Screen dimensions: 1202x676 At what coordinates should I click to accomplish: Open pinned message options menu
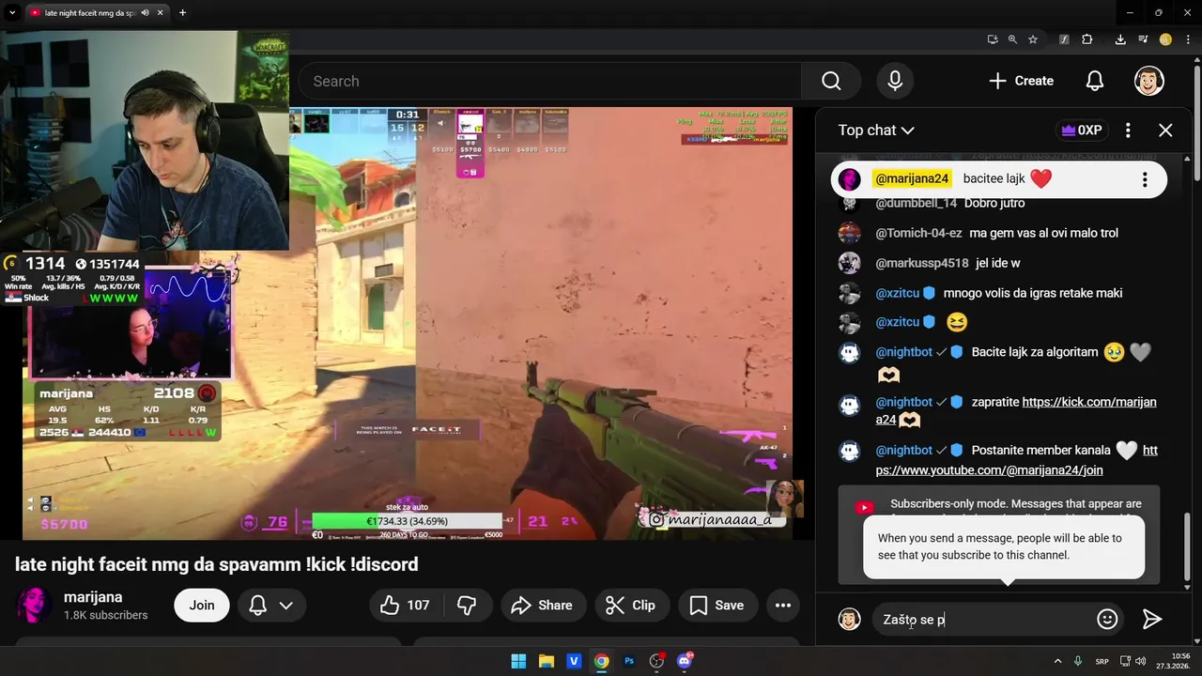1145,179
